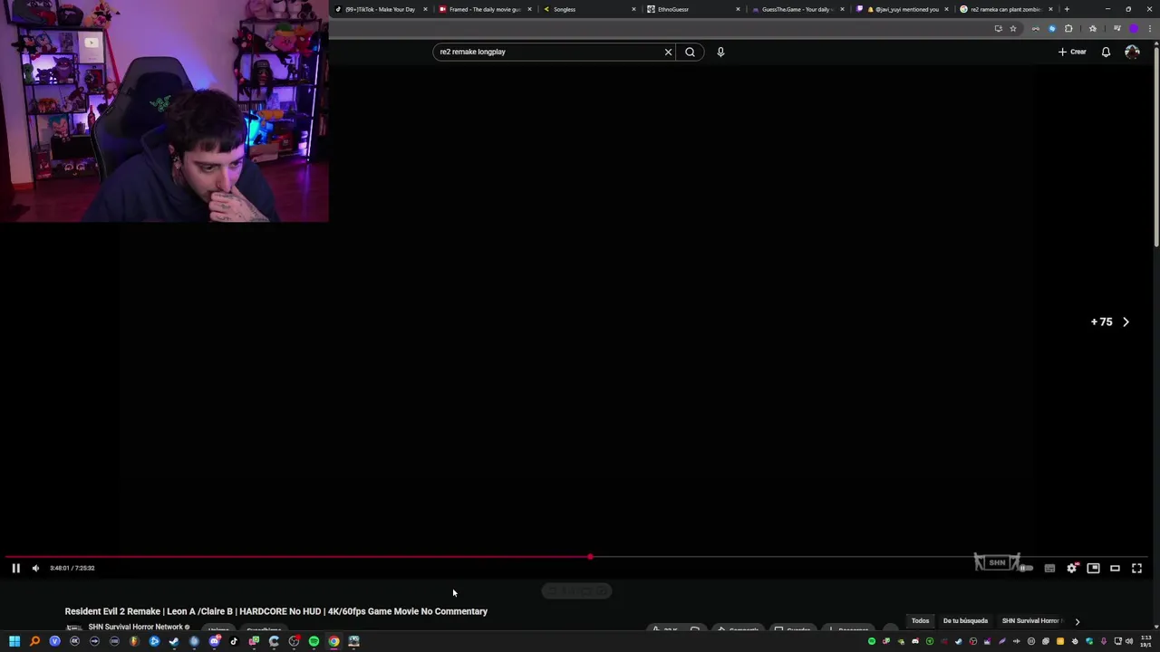Mute the video volume speaker icon
Image resolution: width=1160 pixels, height=652 pixels.
pos(35,568)
